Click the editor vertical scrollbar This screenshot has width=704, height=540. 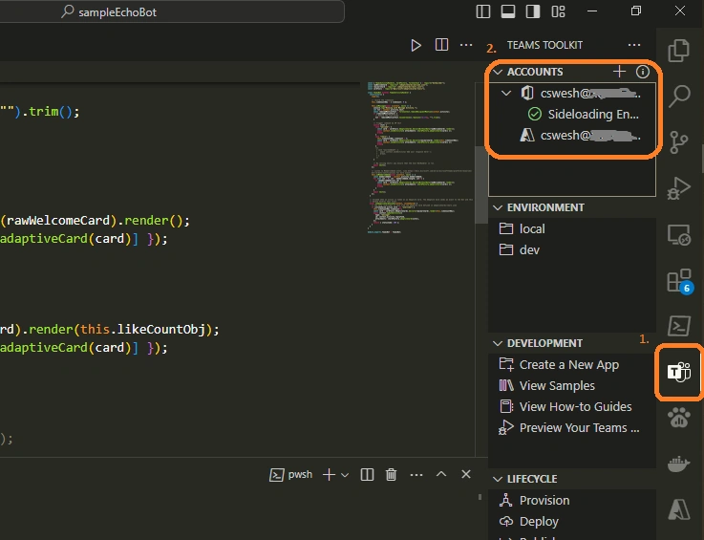pos(481,184)
